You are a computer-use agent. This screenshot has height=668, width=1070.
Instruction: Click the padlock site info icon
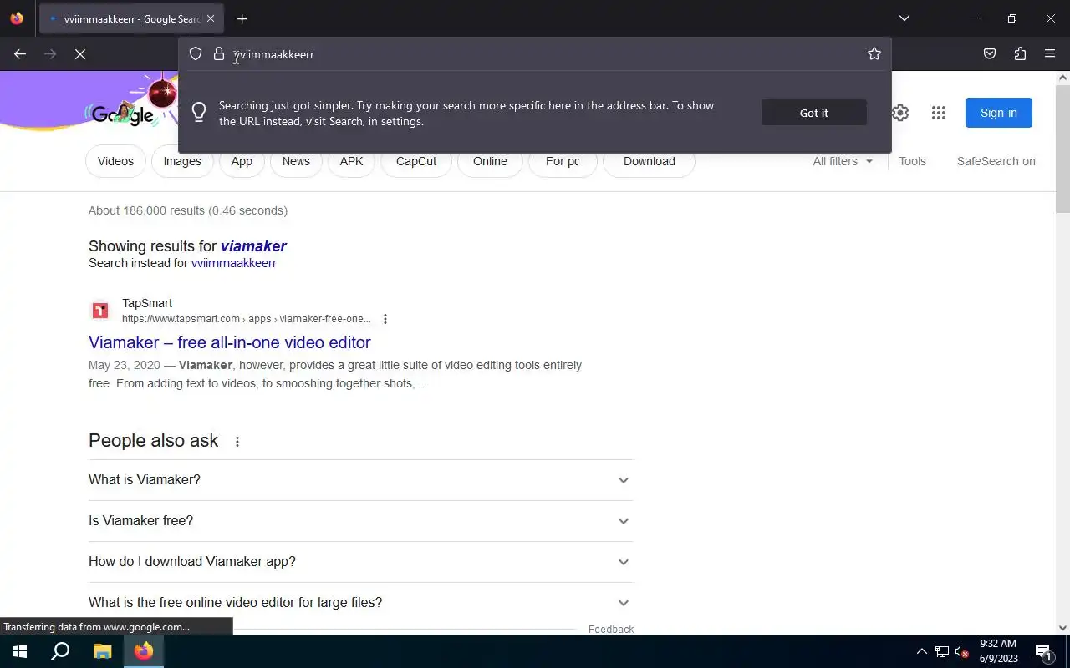(219, 54)
